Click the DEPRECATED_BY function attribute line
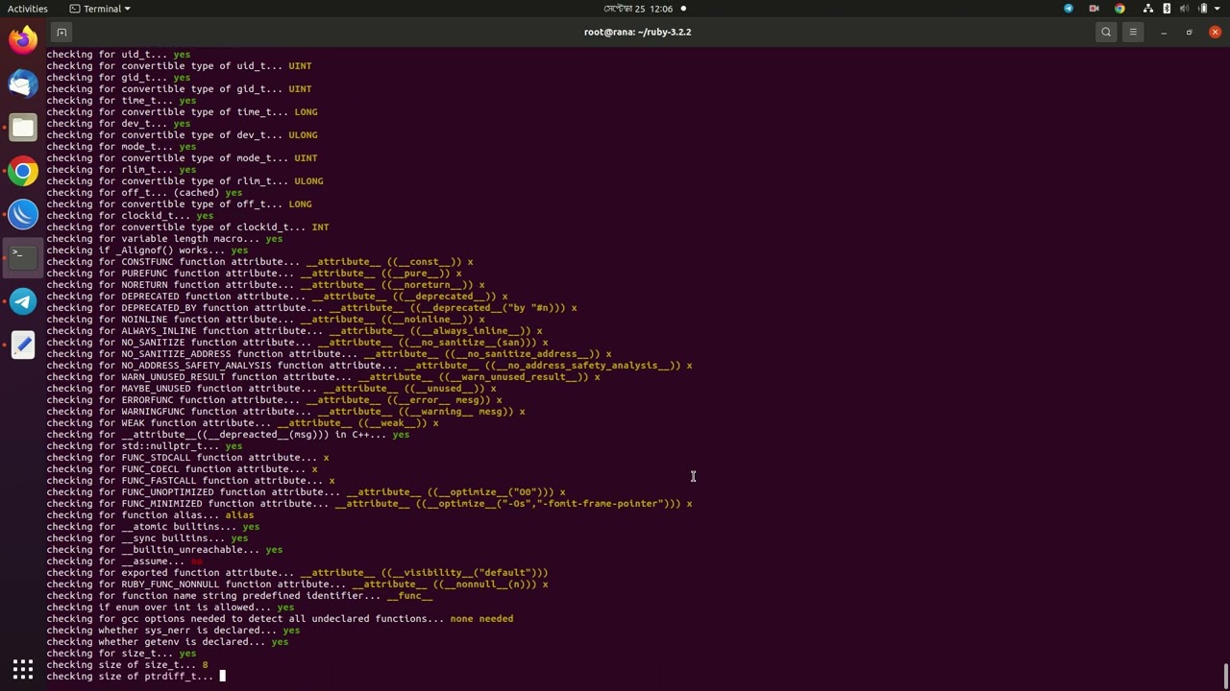 311,308
